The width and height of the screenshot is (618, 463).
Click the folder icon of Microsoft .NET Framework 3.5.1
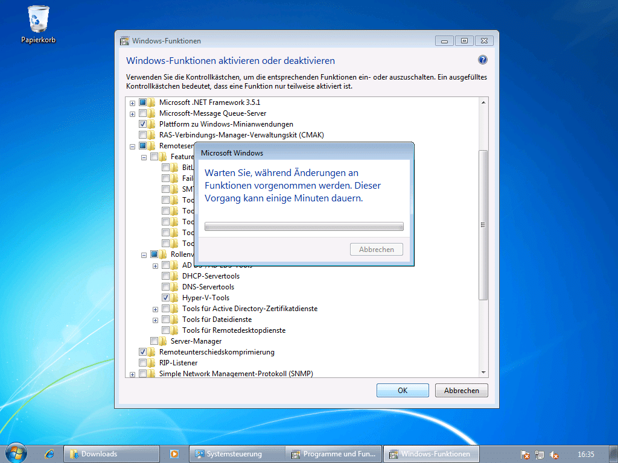tap(151, 102)
